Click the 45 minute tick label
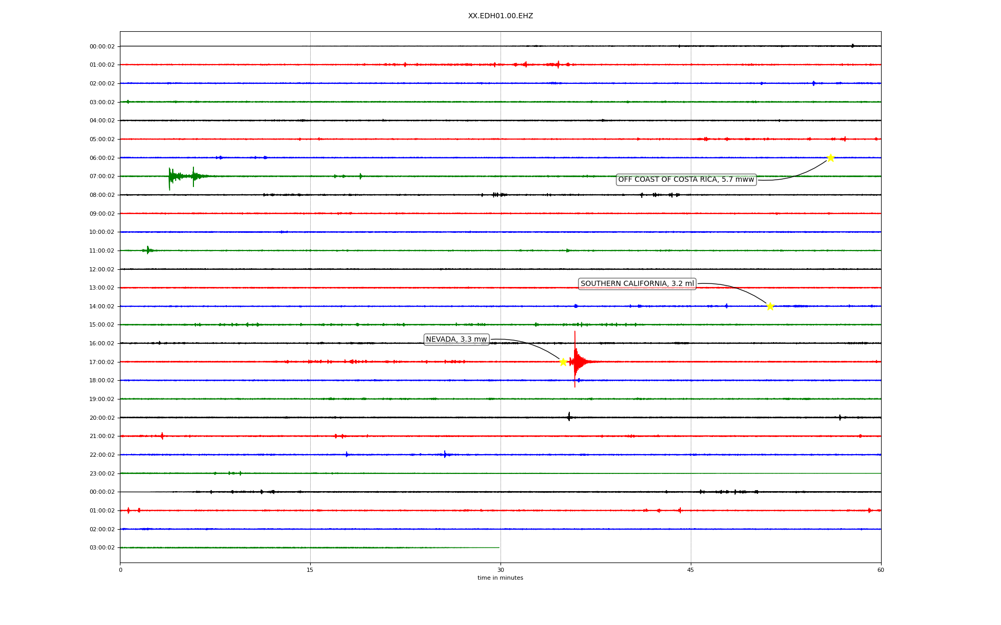 point(691,570)
